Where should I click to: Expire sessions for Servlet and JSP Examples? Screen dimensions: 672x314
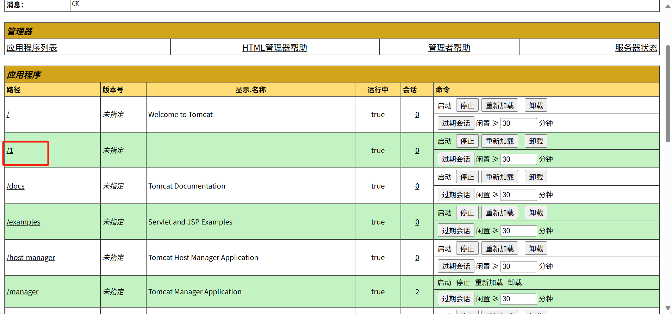coord(456,231)
